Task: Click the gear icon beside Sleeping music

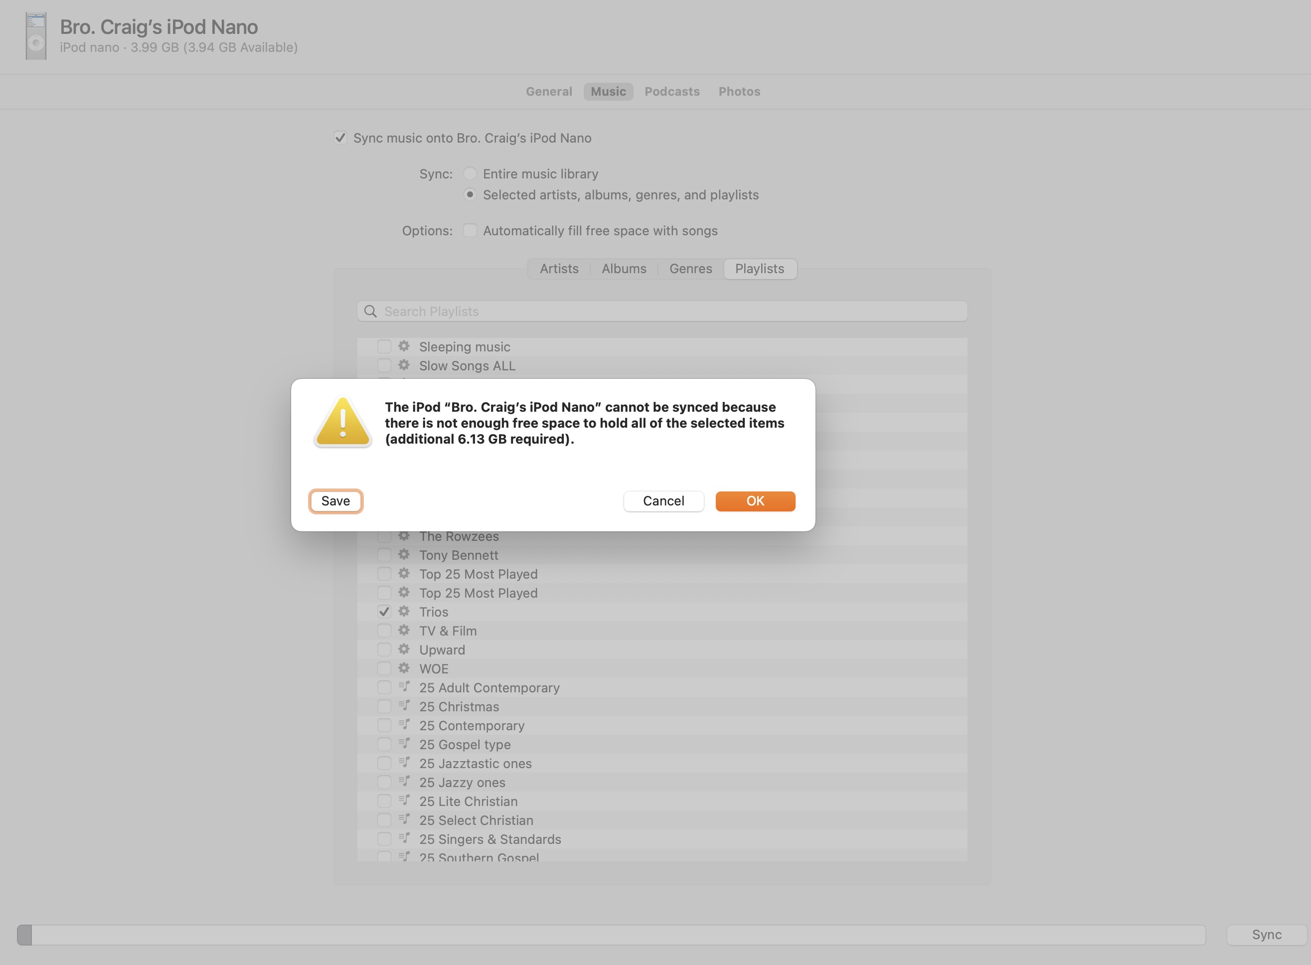Action: [404, 346]
